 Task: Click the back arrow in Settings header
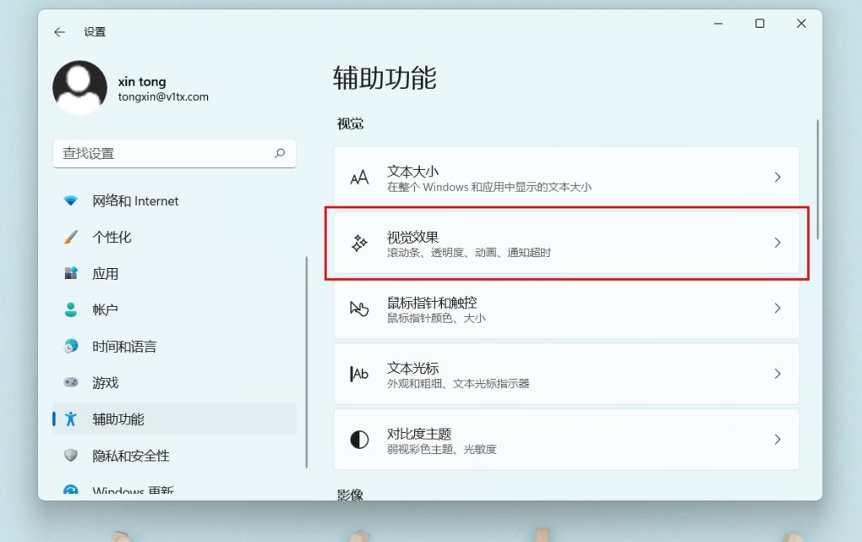pyautogui.click(x=59, y=32)
